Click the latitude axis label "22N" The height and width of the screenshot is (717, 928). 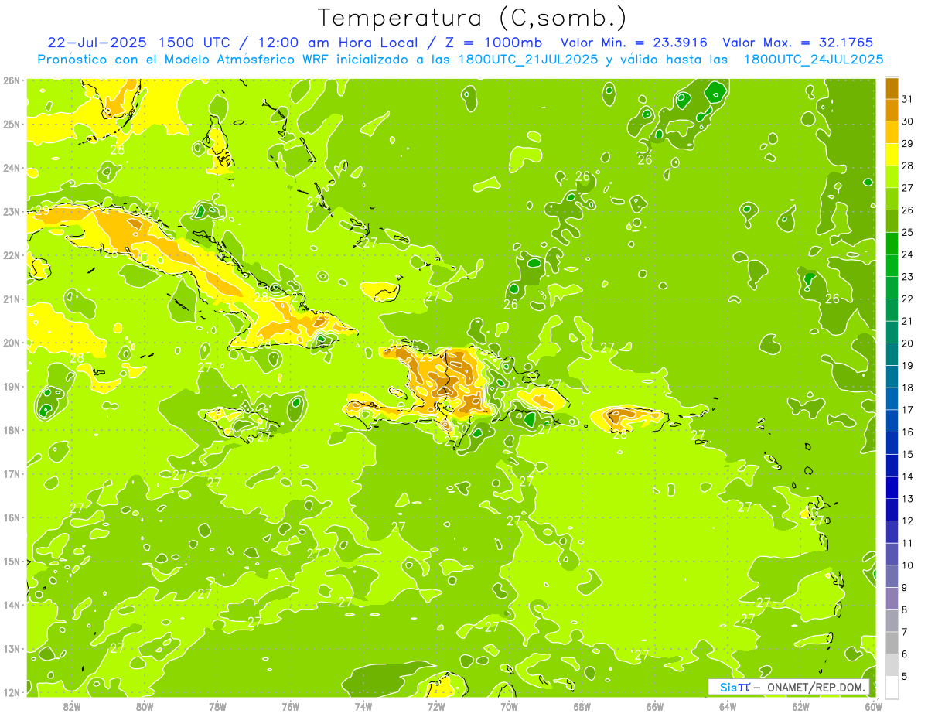point(12,255)
